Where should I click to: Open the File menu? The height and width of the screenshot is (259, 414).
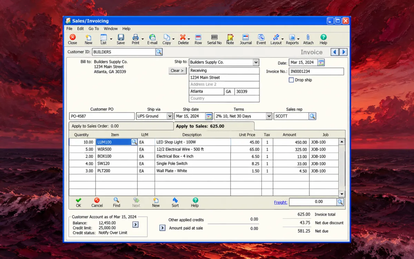(x=69, y=29)
